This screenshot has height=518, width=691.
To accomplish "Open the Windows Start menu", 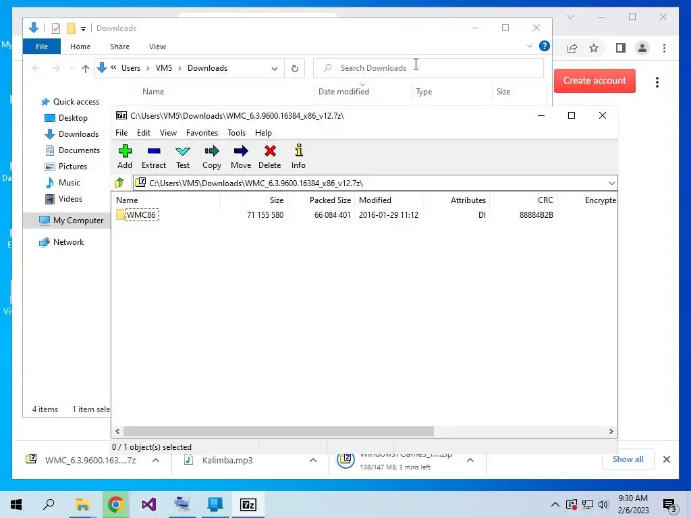I will [x=16, y=505].
